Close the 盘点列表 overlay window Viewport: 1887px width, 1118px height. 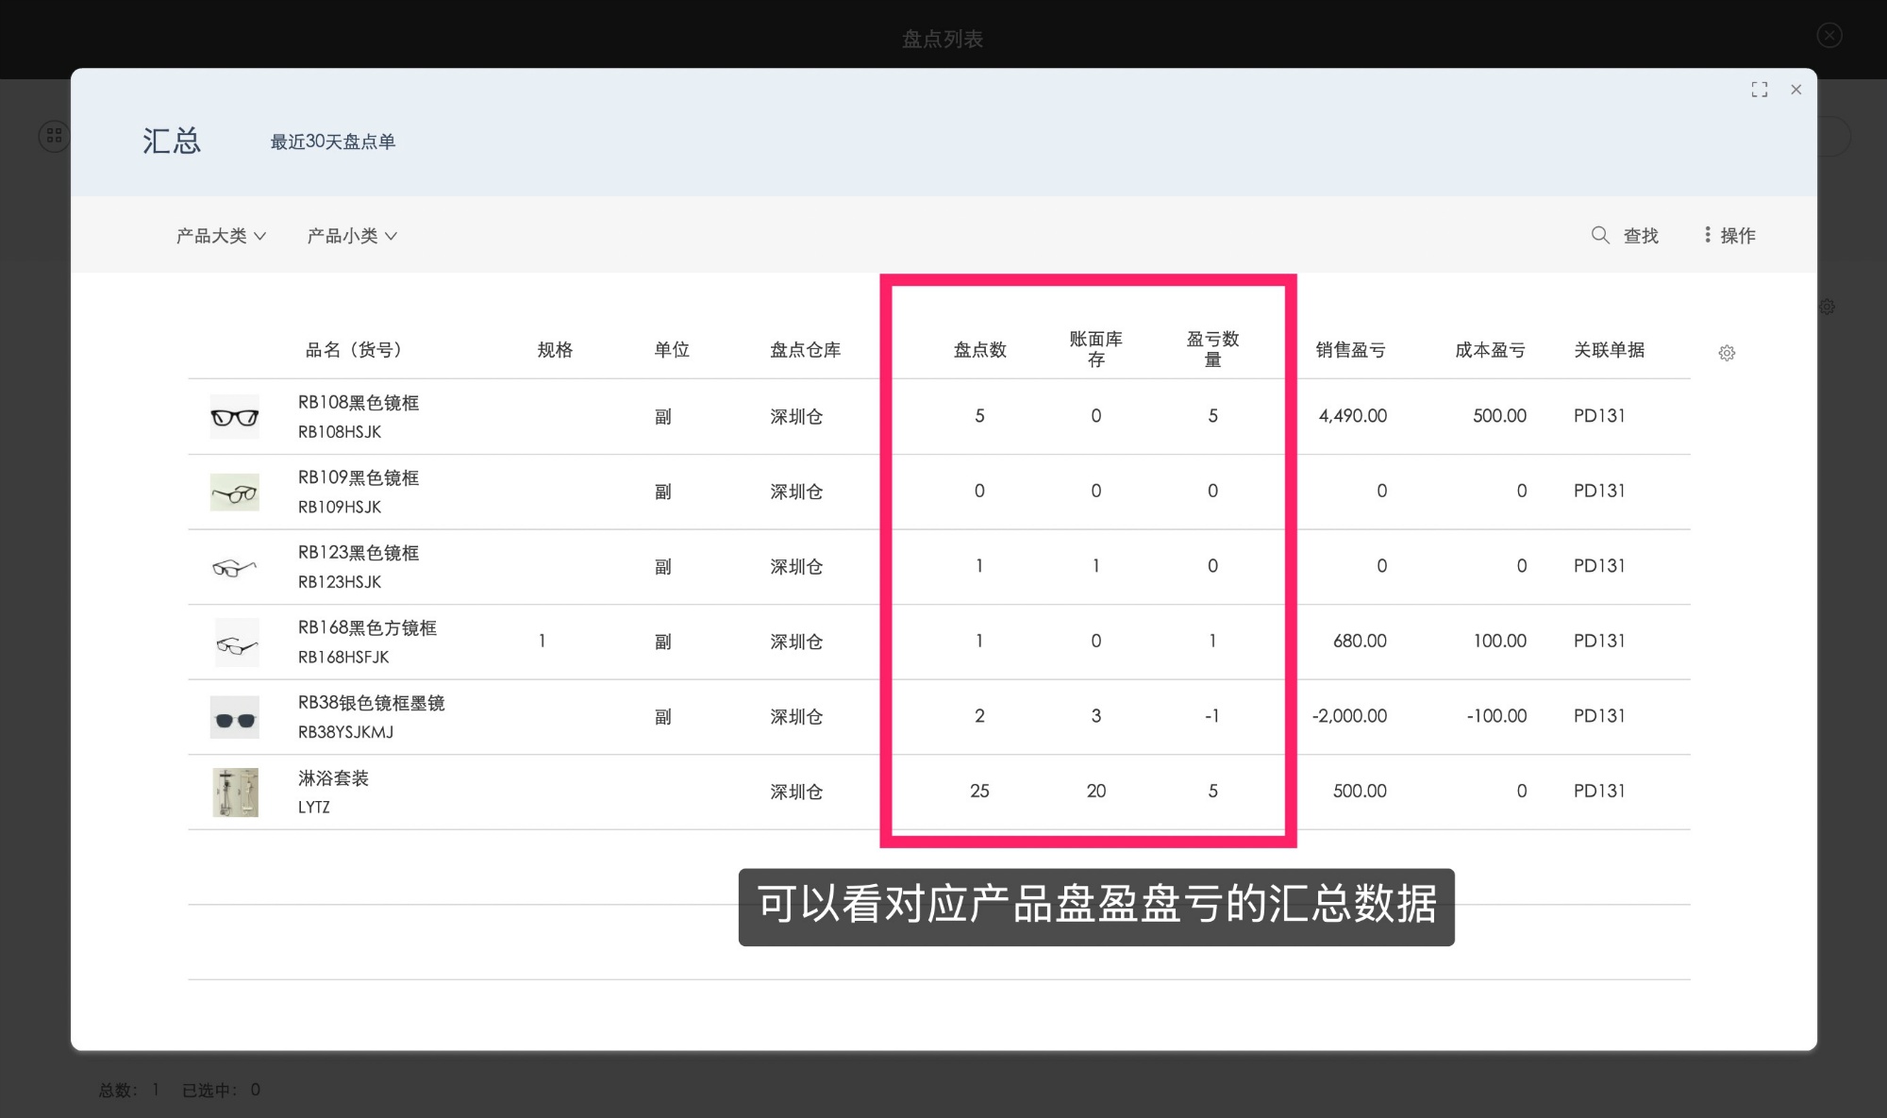pyautogui.click(x=1829, y=35)
